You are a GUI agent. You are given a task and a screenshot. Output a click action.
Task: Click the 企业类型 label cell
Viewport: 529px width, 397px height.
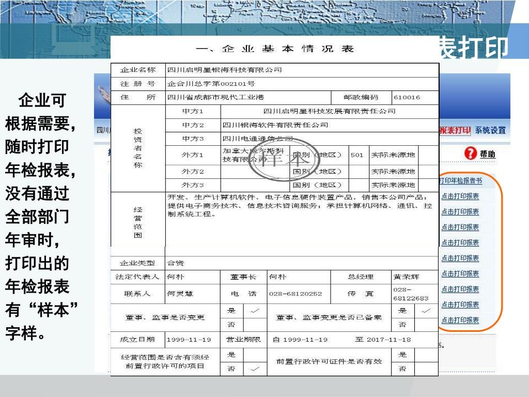(x=138, y=263)
